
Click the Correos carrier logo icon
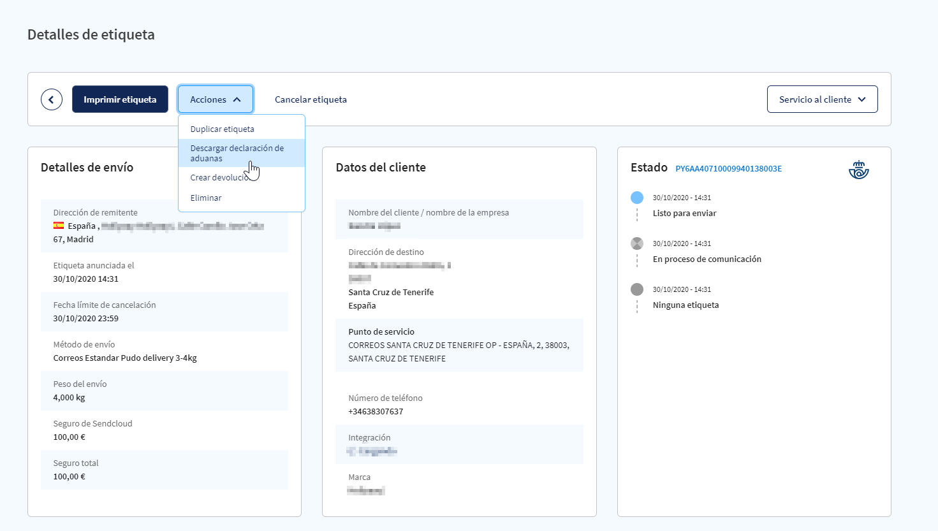pos(859,170)
